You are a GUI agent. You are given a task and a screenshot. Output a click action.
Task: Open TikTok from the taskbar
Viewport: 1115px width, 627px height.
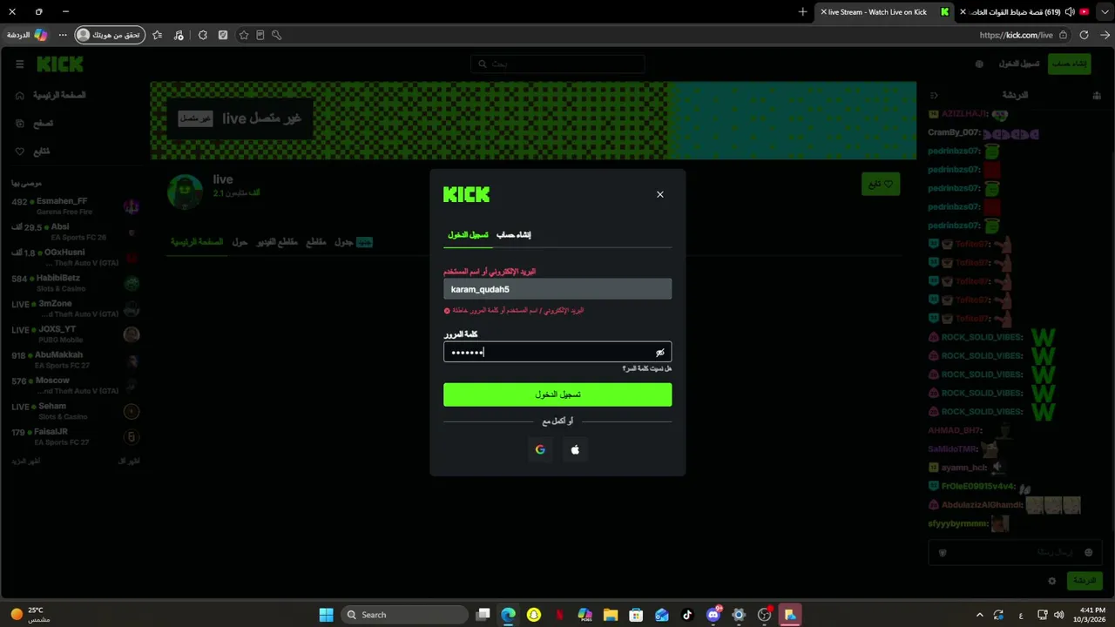pos(687,615)
